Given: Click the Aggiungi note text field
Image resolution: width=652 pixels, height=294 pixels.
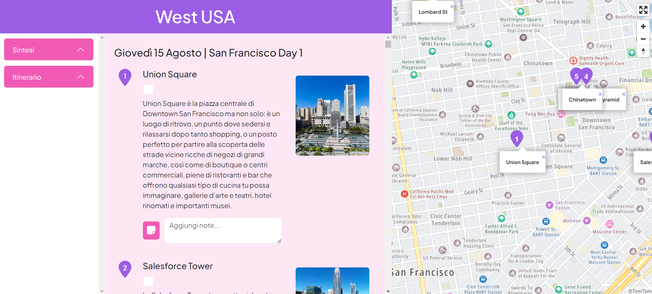Looking at the screenshot, I should point(223,230).
